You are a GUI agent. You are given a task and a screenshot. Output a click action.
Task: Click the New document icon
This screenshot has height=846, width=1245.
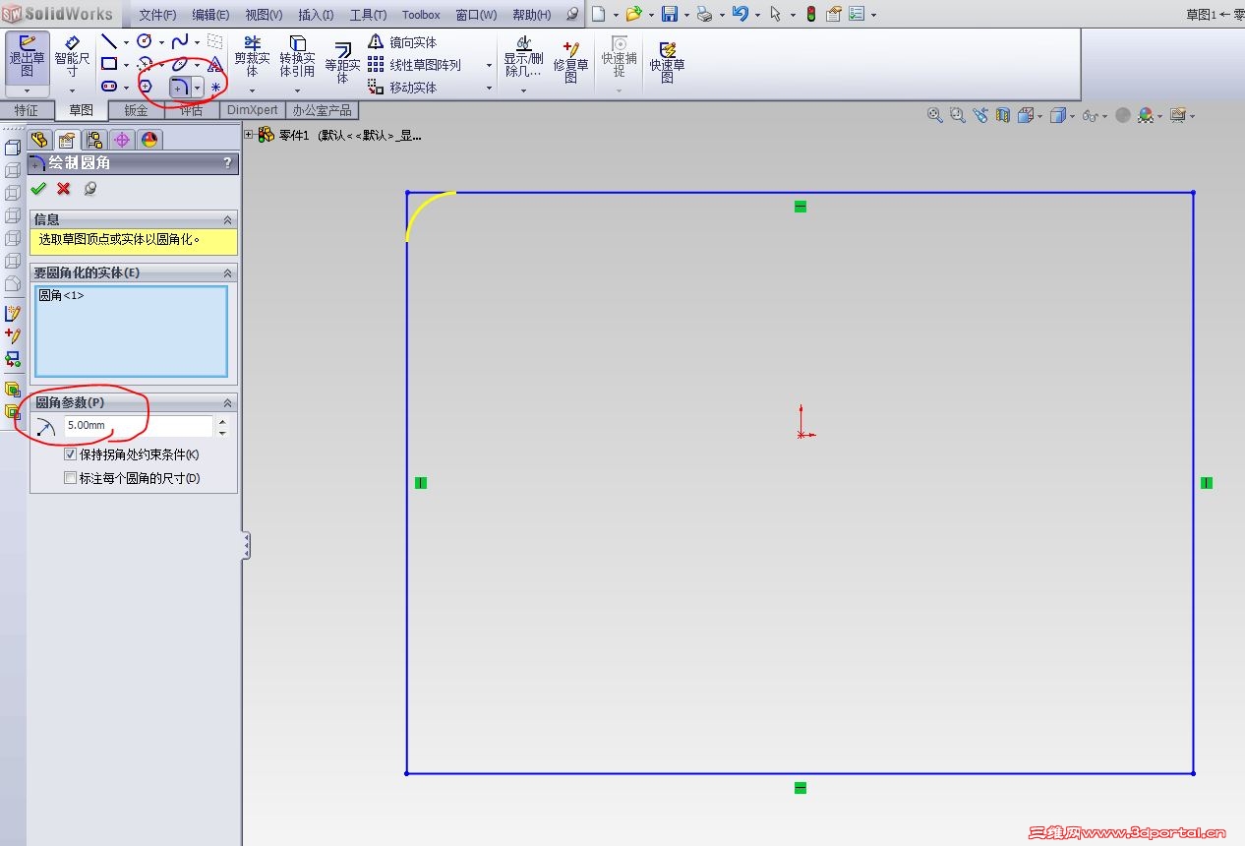click(598, 14)
